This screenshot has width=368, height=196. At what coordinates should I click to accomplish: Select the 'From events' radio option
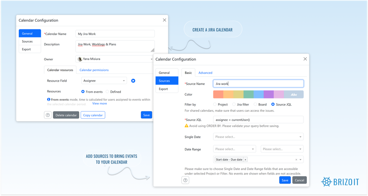83,92
